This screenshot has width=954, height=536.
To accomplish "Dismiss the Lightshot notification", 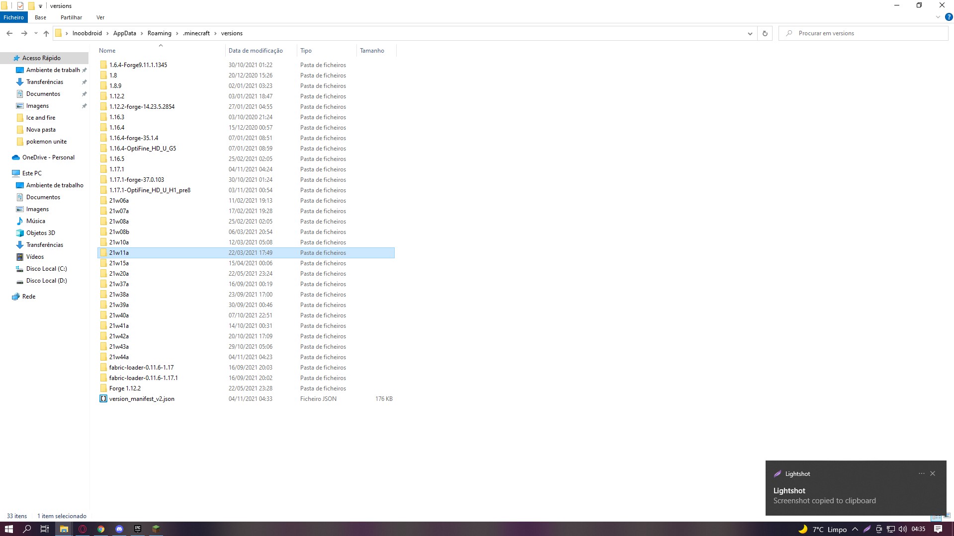I will (x=933, y=473).
